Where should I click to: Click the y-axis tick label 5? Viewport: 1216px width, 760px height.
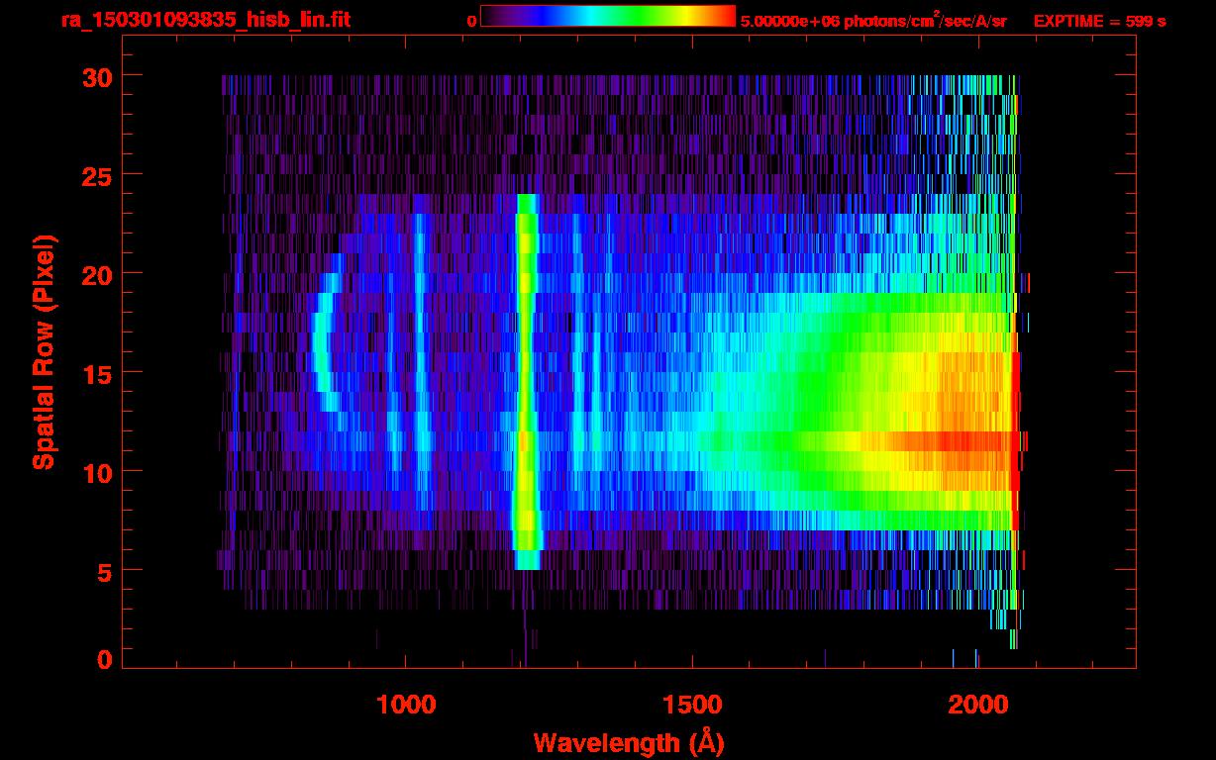[x=104, y=571]
